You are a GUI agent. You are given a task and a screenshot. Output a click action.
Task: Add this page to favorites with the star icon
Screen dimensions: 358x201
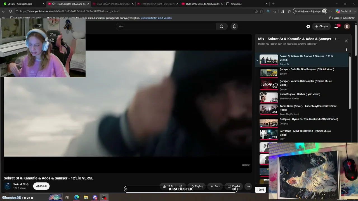(x=262, y=11)
